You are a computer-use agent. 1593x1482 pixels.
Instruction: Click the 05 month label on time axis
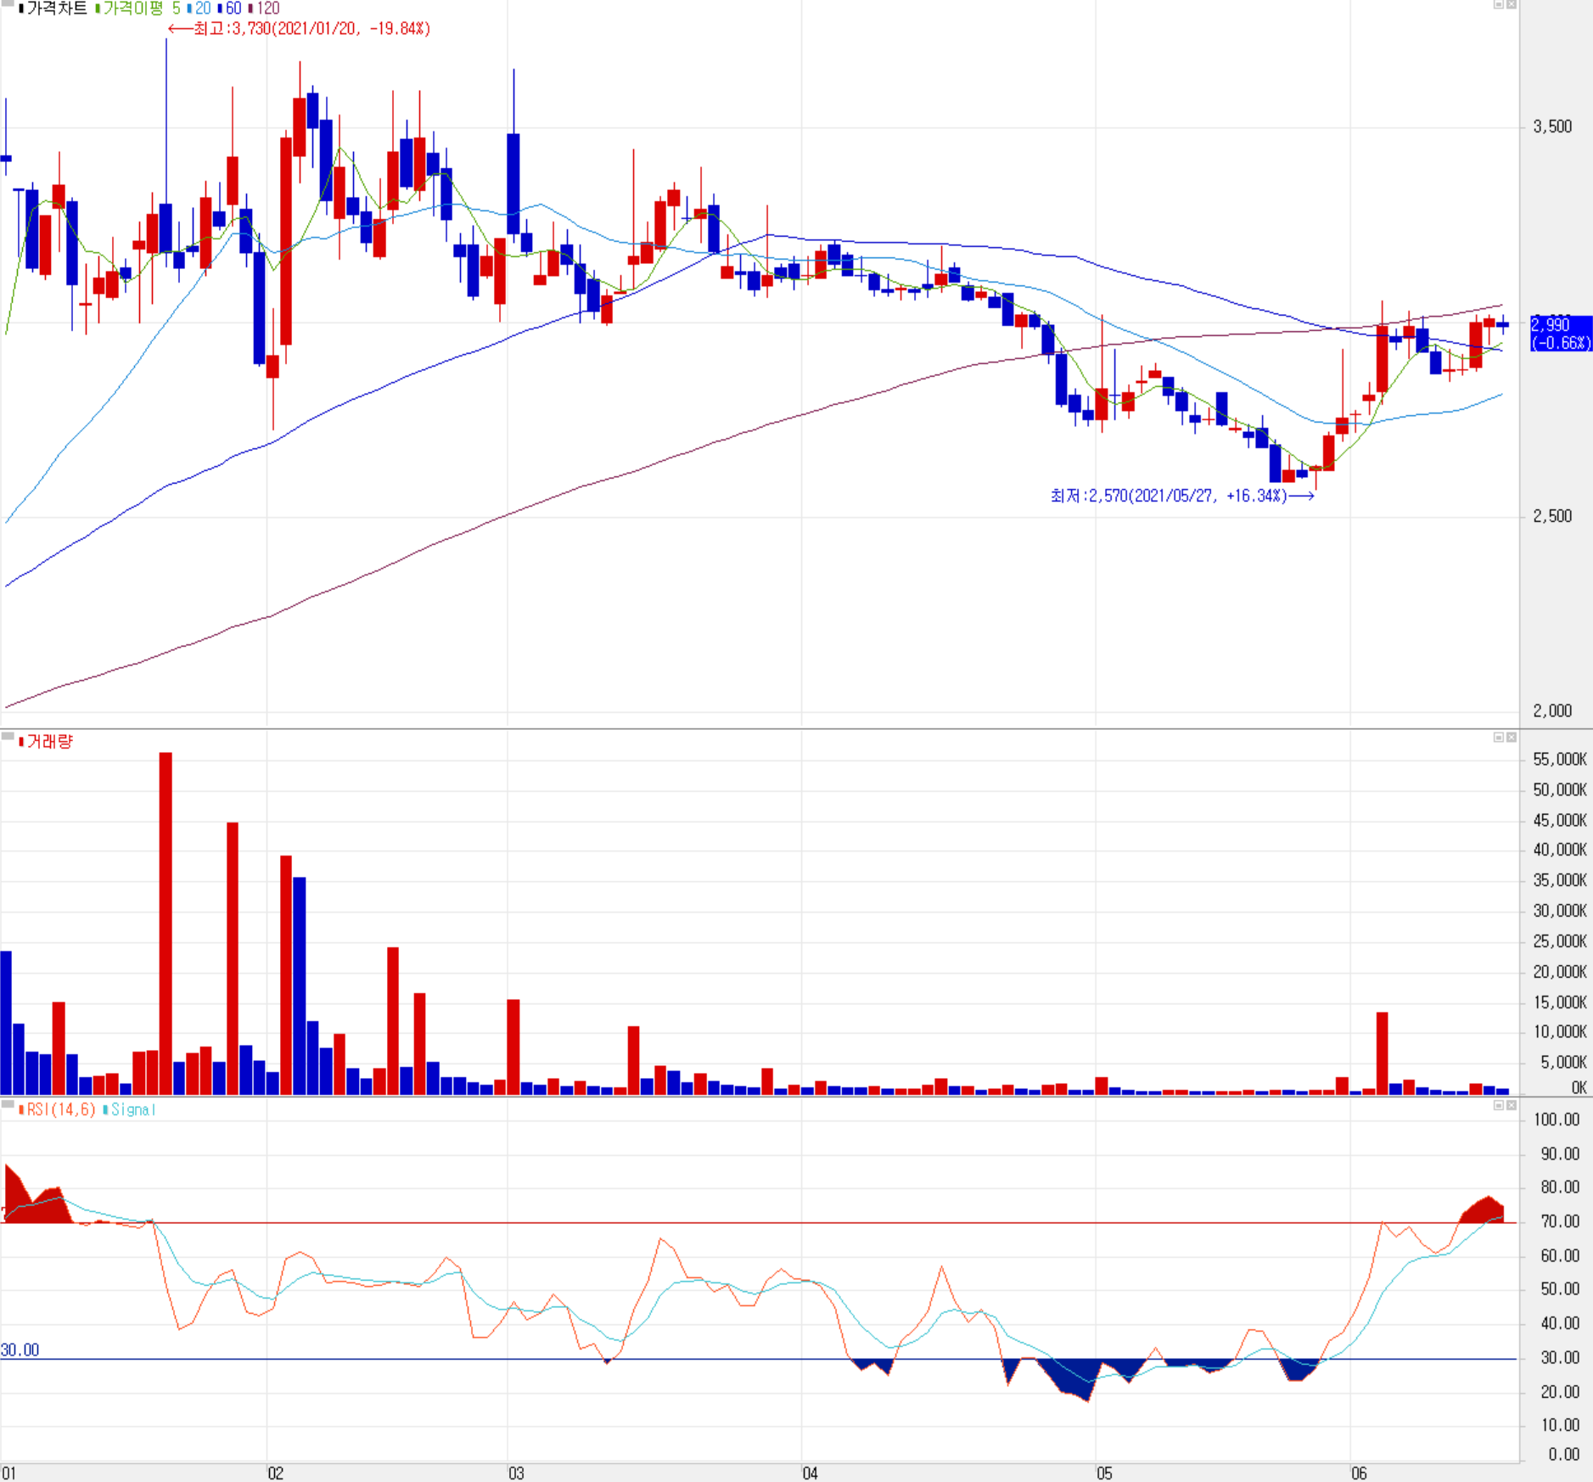pos(1104,1474)
